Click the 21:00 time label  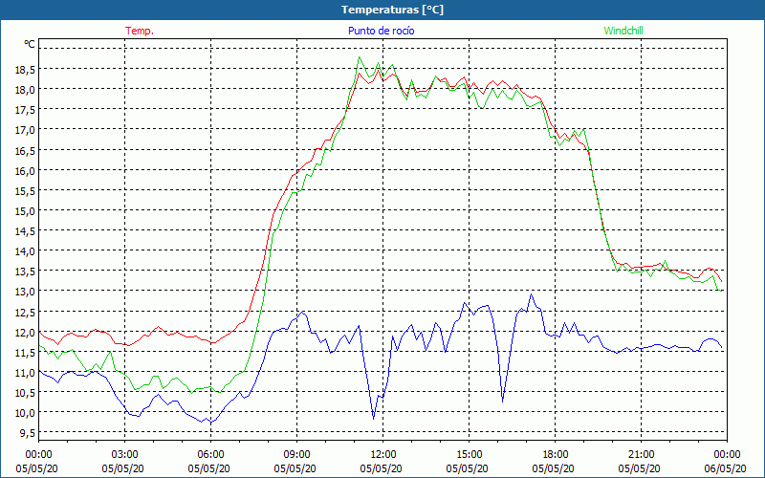click(641, 455)
